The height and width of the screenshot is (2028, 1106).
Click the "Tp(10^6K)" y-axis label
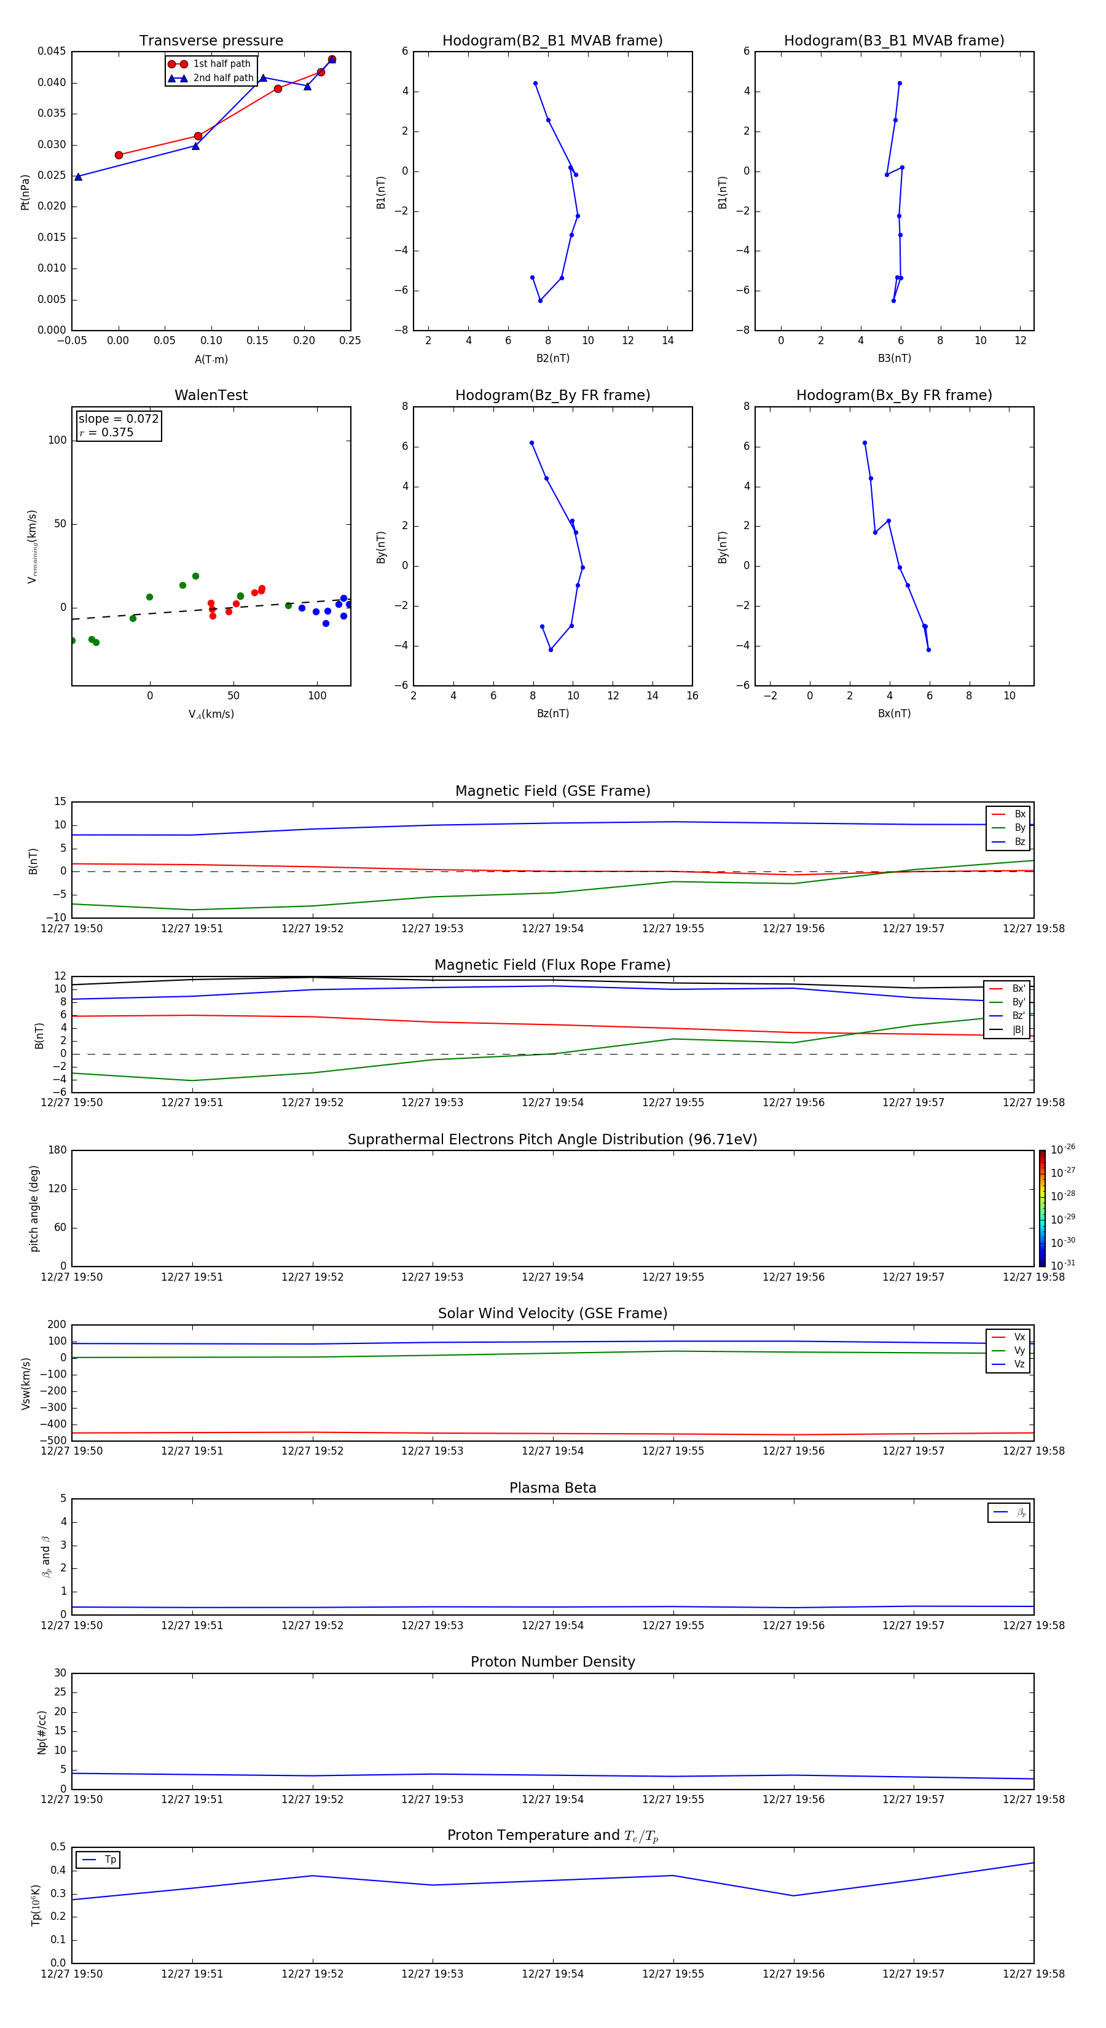click(36, 1905)
